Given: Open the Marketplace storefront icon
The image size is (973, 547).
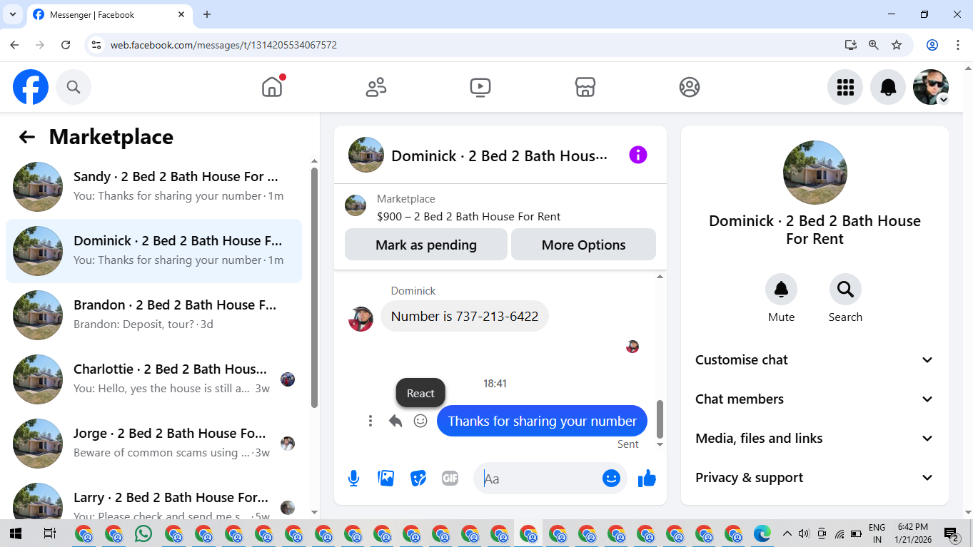Looking at the screenshot, I should click(585, 87).
